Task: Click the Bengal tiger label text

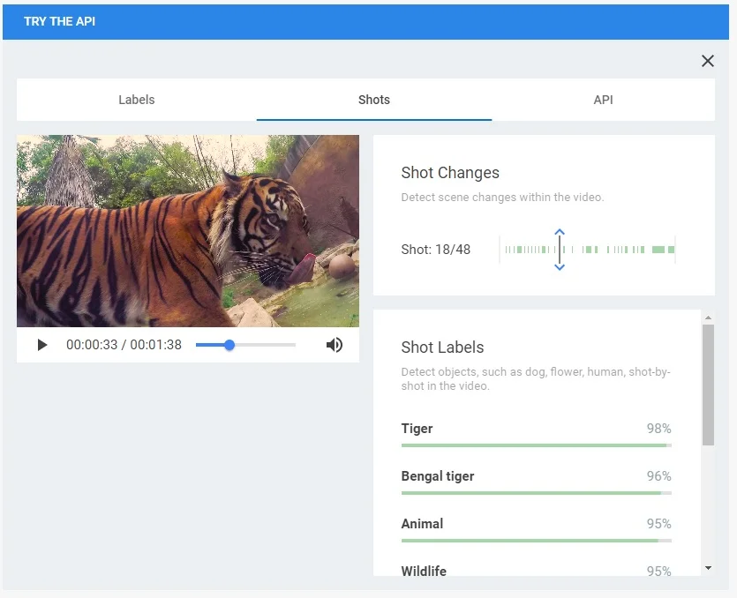Action: click(438, 476)
